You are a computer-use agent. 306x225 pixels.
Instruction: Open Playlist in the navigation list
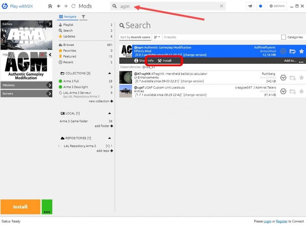tap(85, 25)
